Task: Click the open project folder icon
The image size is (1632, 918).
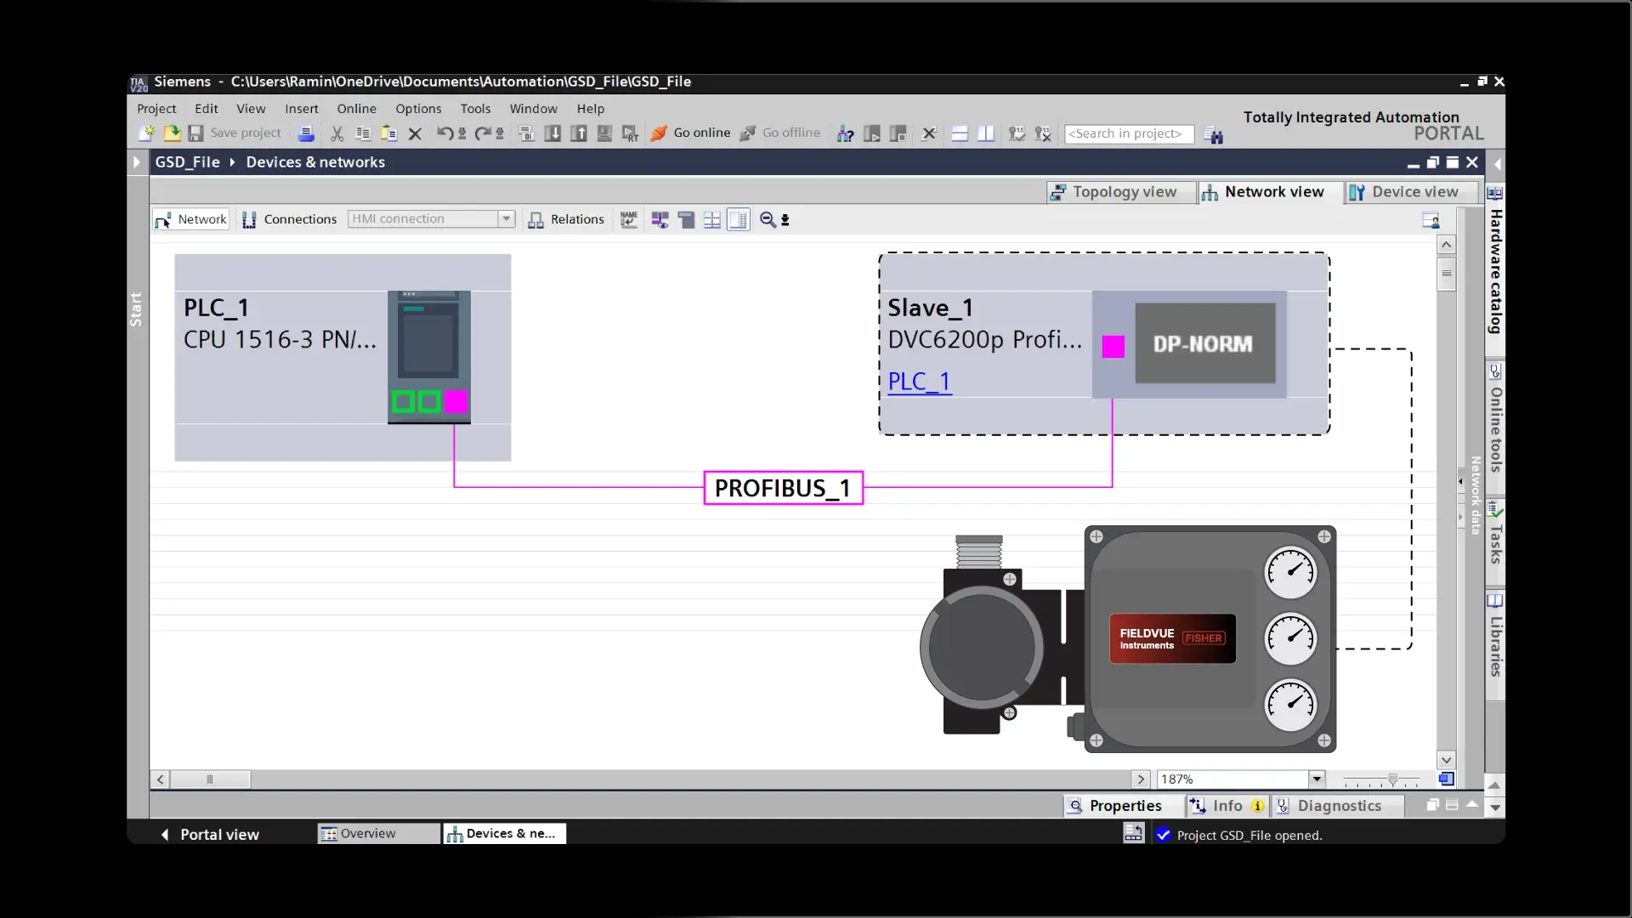Action: (172, 133)
